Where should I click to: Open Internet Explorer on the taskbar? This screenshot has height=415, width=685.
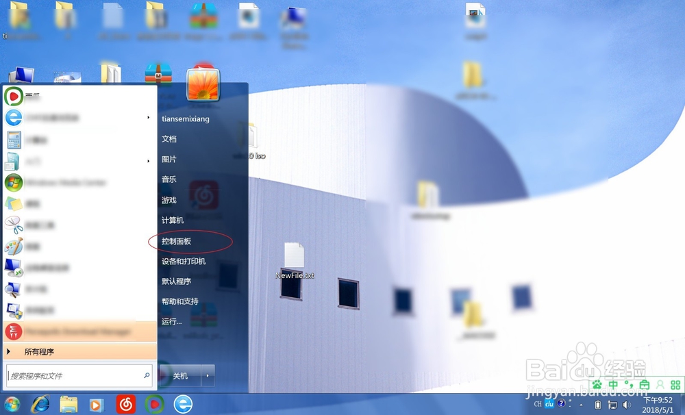[40, 404]
